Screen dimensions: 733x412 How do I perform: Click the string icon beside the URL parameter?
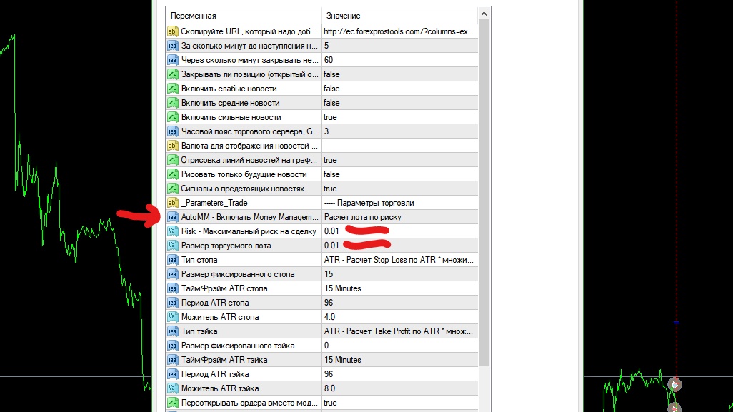(172, 31)
